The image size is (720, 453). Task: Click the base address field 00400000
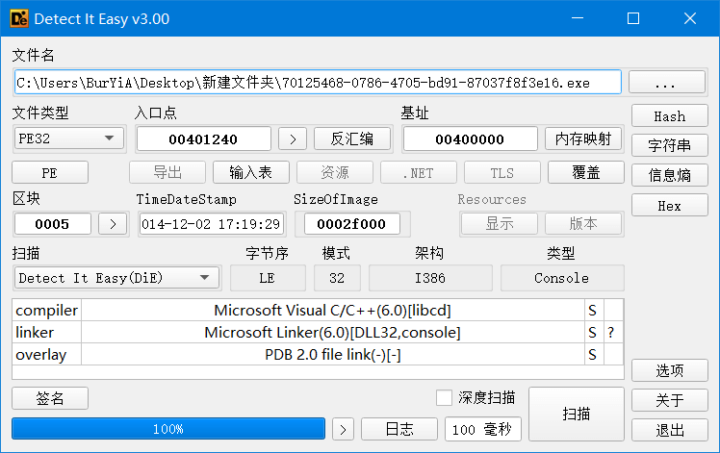(470, 139)
